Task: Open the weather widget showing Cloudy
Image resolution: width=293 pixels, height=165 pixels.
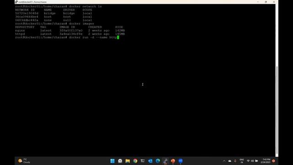Action: (24, 161)
